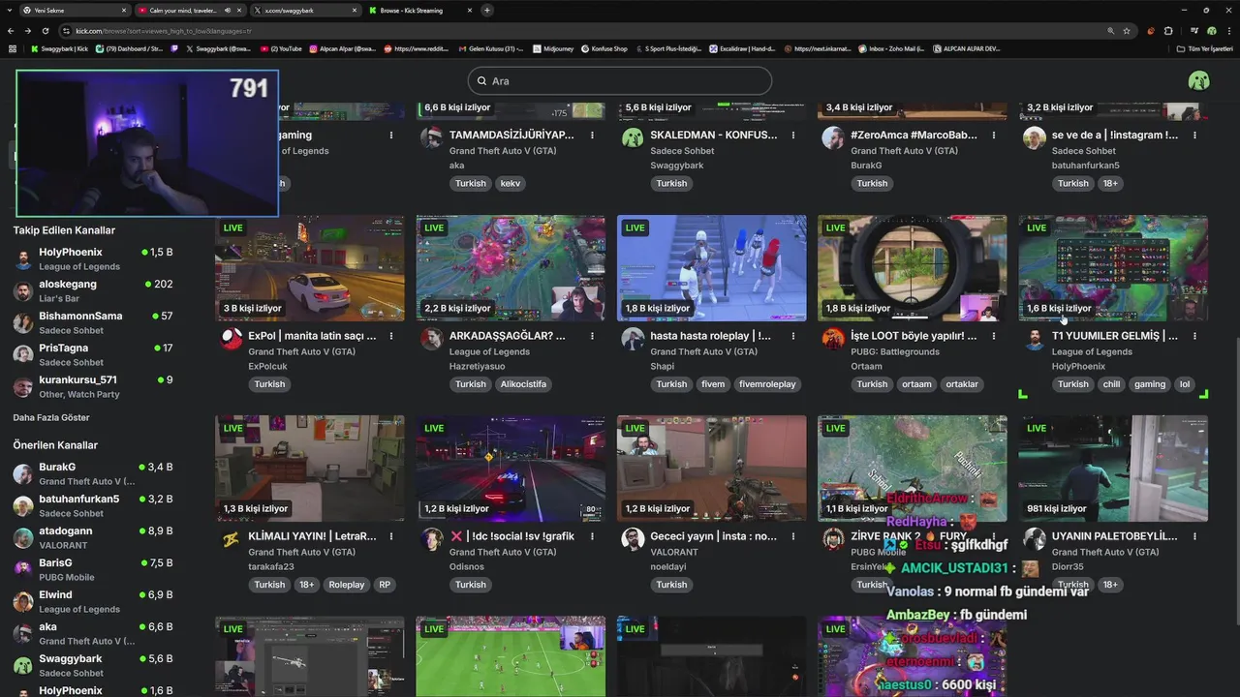Open the 'Tüm Yer İşaretleri' bookmarks folder
1240x697 pixels.
click(x=1205, y=48)
